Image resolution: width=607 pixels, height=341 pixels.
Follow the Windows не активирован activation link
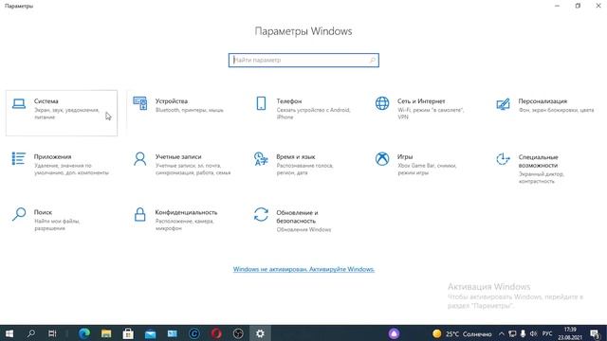[303, 269]
